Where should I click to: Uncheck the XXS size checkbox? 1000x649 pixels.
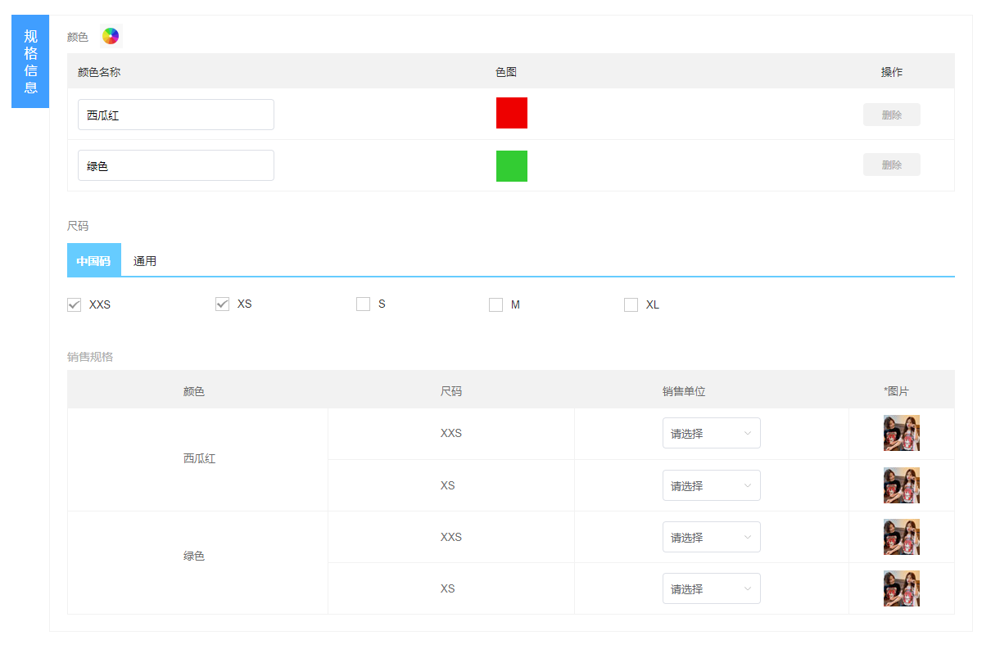click(75, 304)
